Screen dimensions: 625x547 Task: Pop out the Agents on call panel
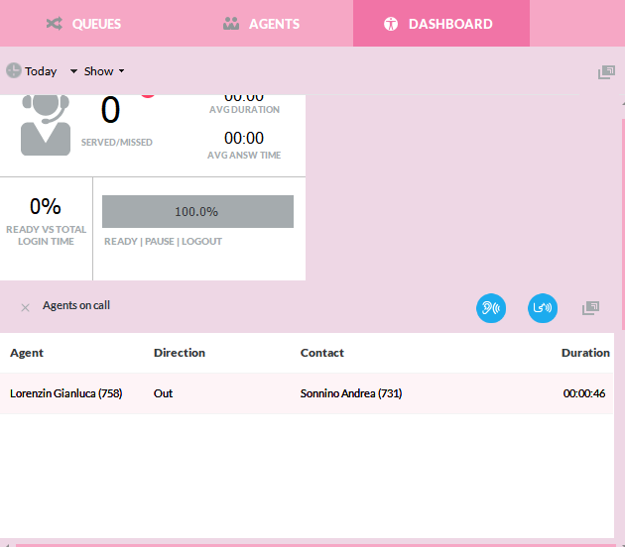click(590, 308)
